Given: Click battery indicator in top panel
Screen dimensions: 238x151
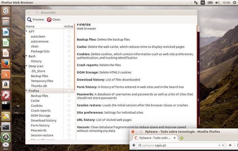Looking at the screenshot, I should pyautogui.click(x=210, y=3).
